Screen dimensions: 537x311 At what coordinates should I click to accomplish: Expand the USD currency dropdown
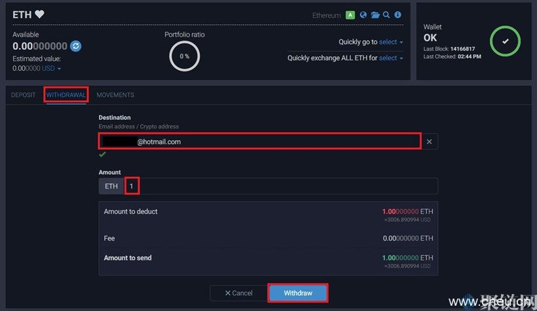tap(51, 68)
